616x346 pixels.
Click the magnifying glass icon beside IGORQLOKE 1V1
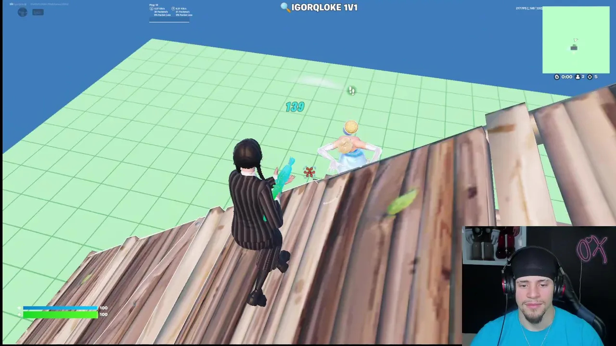pyautogui.click(x=285, y=7)
